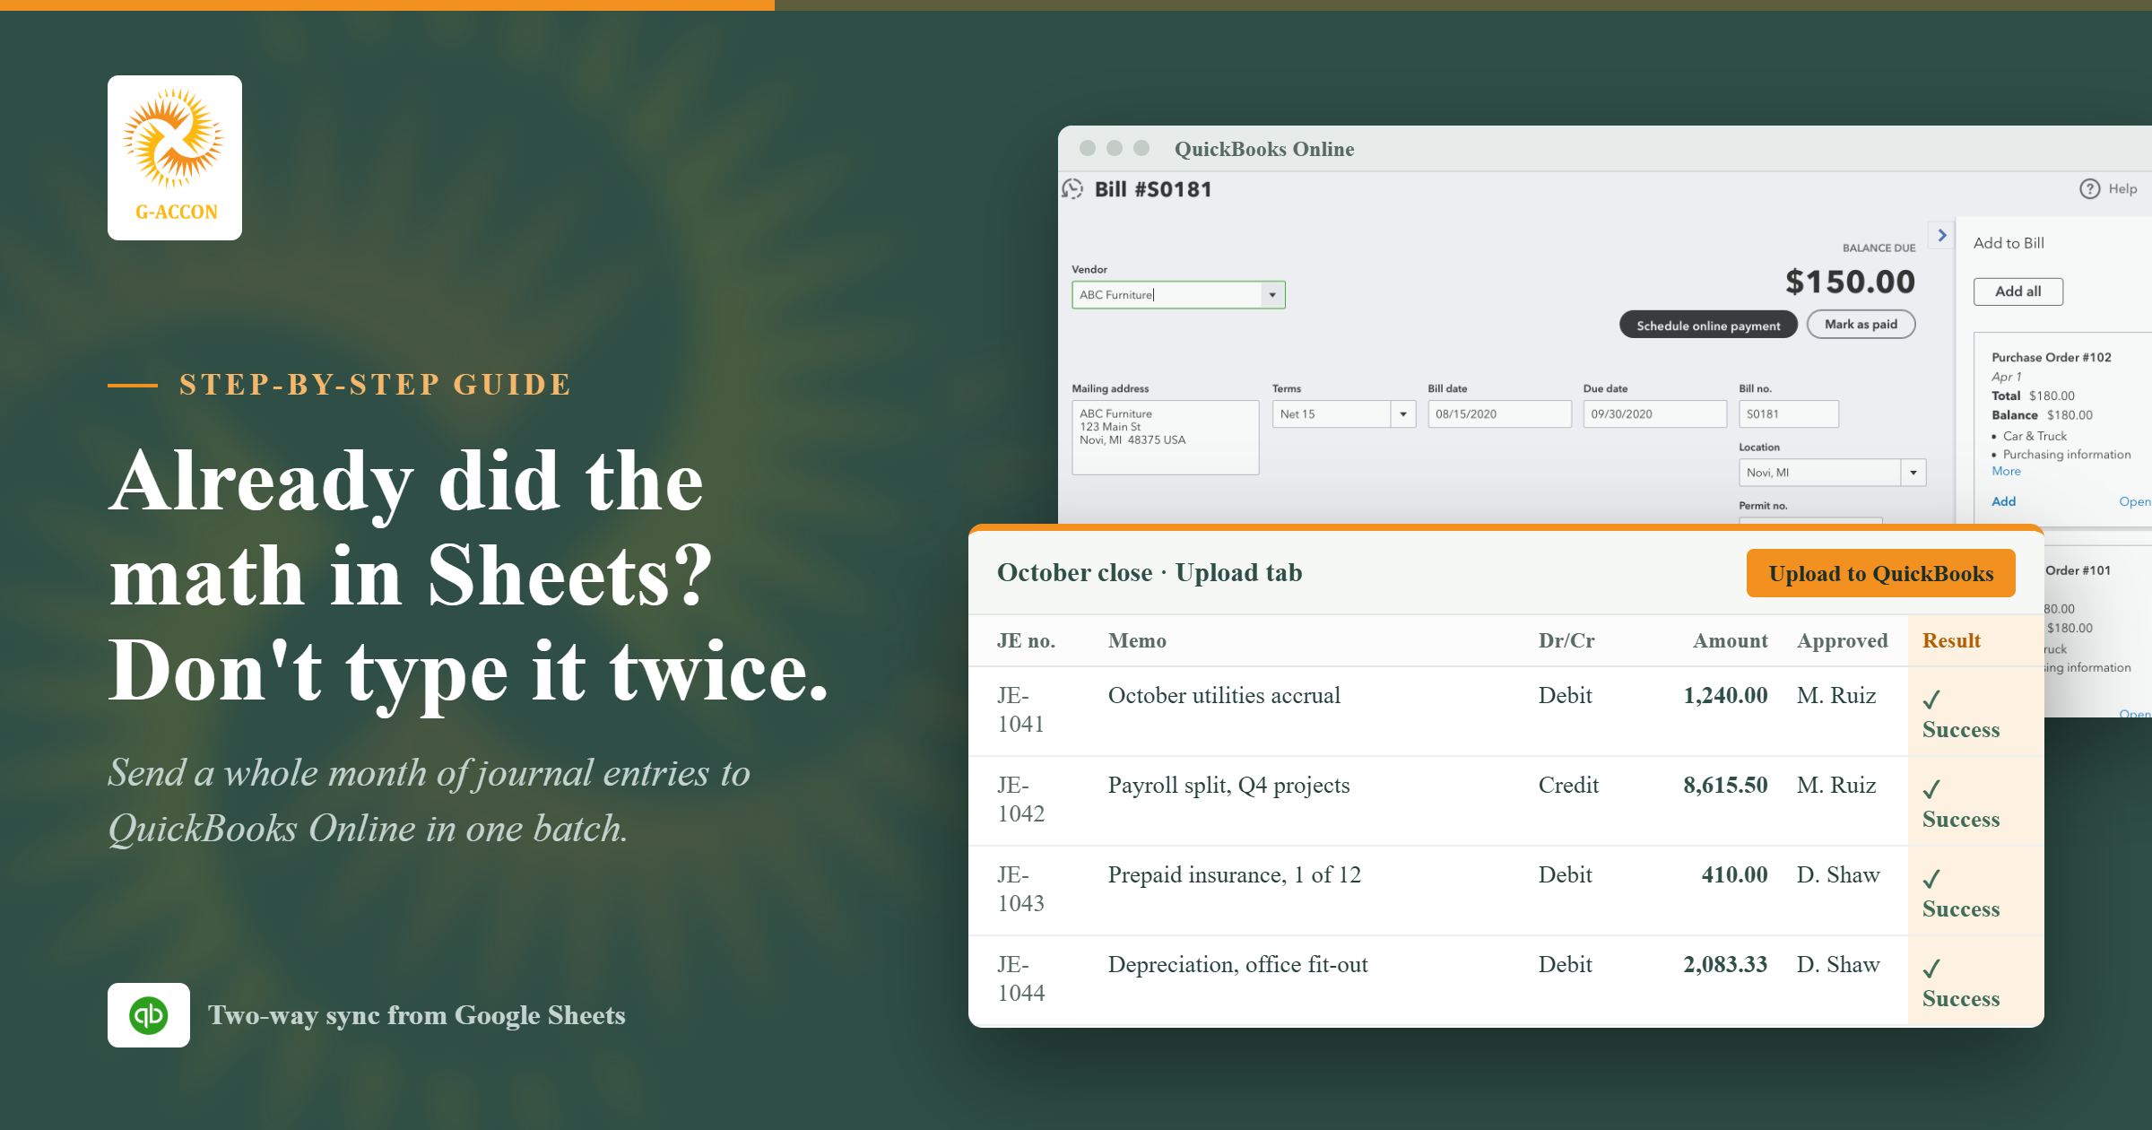The width and height of the screenshot is (2152, 1130).
Task: Click the BALANCE DUE $150.00 amount
Action: pyautogui.click(x=1850, y=282)
